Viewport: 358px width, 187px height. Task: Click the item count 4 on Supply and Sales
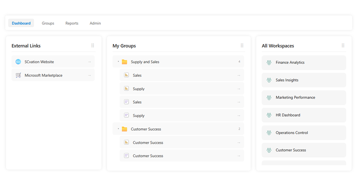tap(239, 62)
